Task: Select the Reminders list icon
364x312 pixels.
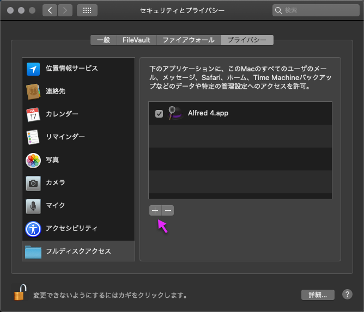Action: [33, 137]
